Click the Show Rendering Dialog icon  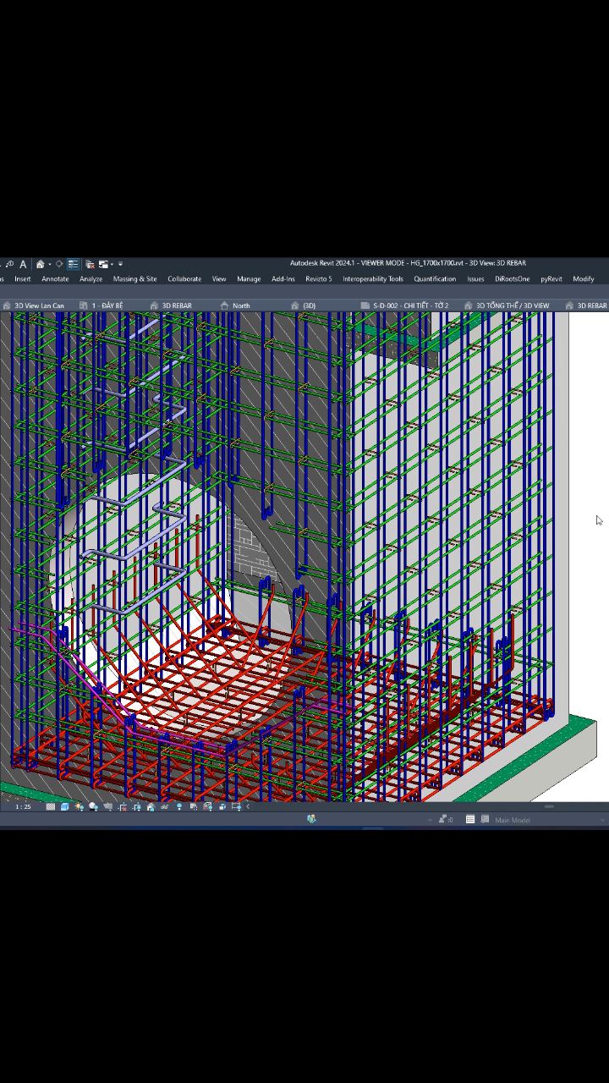(x=107, y=806)
